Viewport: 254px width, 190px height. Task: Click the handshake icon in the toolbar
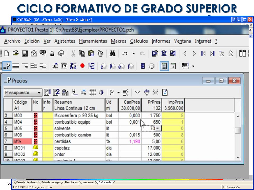61,54
